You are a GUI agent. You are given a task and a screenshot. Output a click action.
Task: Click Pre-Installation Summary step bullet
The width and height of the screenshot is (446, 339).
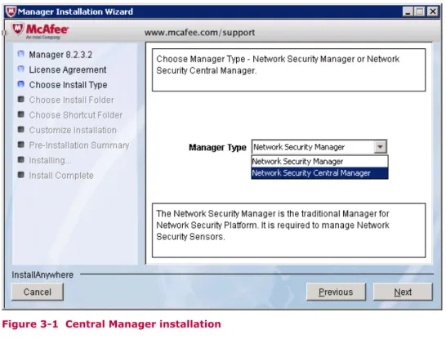20,145
